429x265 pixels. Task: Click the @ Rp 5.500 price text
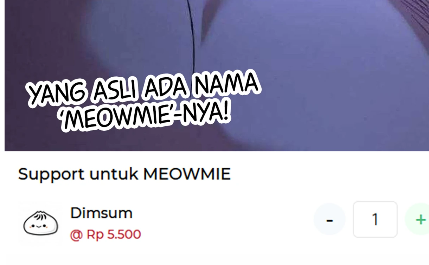[x=105, y=234]
